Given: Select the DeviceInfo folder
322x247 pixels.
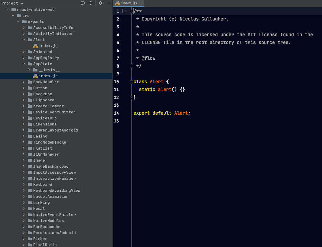Looking at the screenshot, I should click(45, 118).
